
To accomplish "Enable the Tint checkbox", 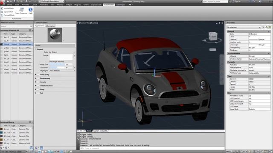I will click(x=38, y=93).
